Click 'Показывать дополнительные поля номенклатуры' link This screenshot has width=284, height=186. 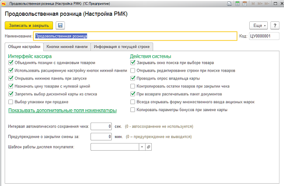click(x=62, y=110)
